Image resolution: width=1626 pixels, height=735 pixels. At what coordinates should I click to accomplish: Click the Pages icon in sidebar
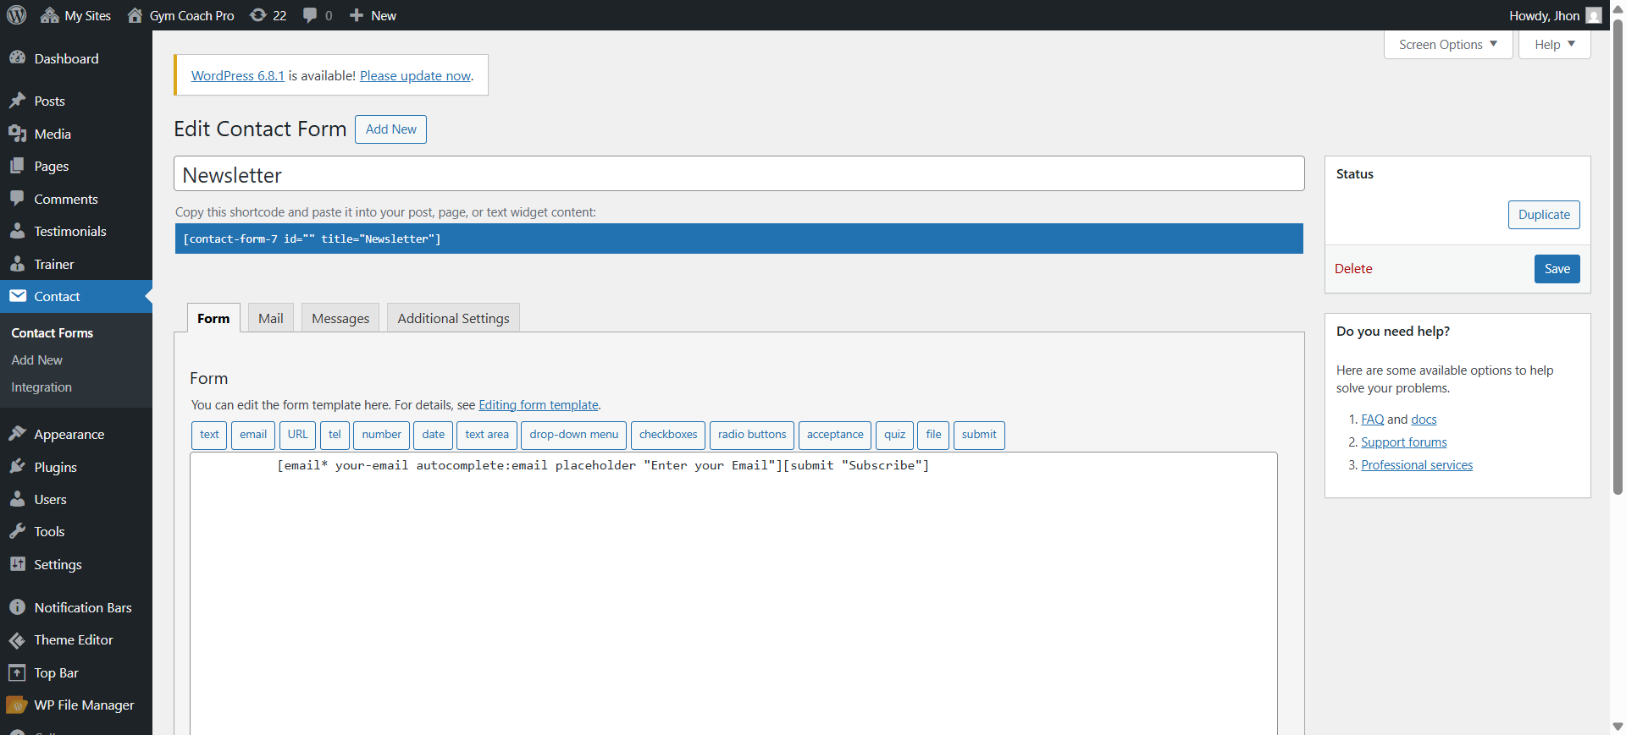click(x=17, y=166)
